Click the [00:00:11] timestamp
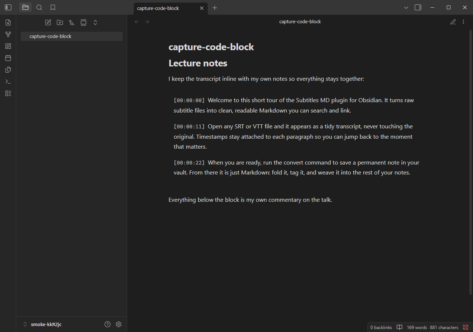The width and height of the screenshot is (473, 332). click(x=189, y=127)
